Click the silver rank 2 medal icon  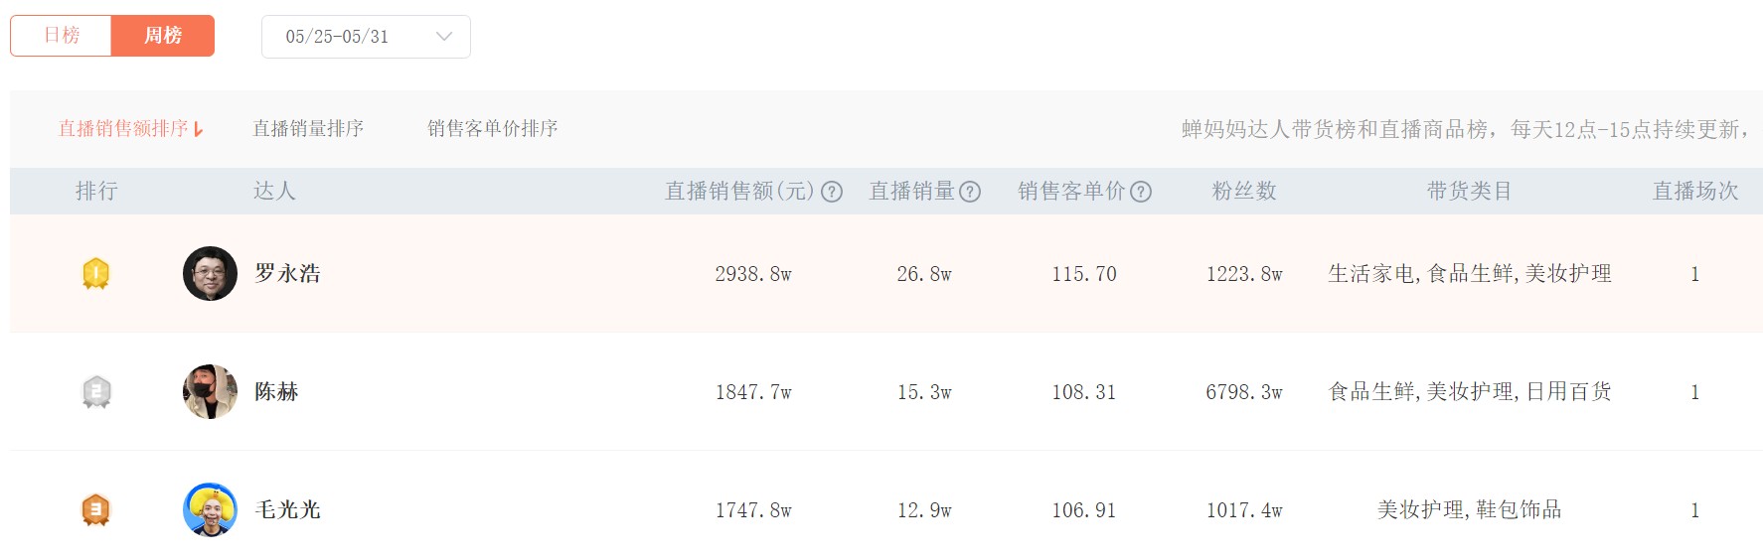[95, 392]
